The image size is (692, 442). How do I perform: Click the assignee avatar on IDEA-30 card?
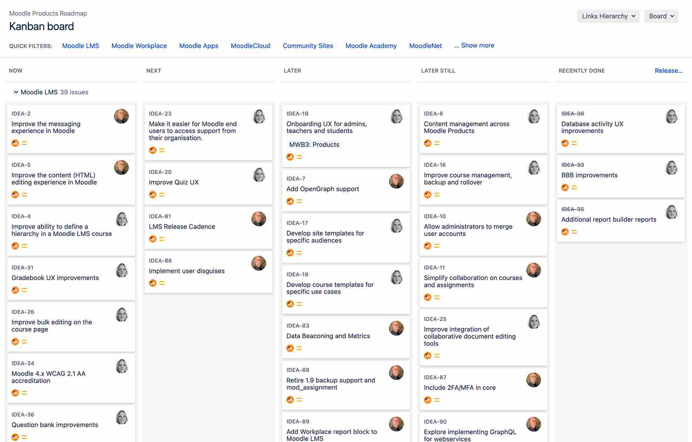click(x=671, y=116)
